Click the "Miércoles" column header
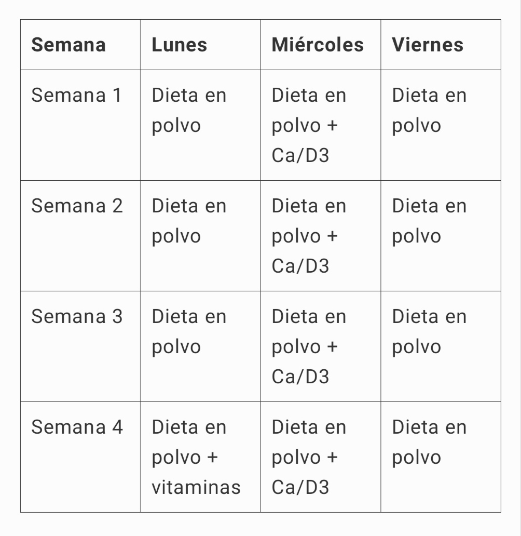Viewport: 521px width, 536px height. 318,45
